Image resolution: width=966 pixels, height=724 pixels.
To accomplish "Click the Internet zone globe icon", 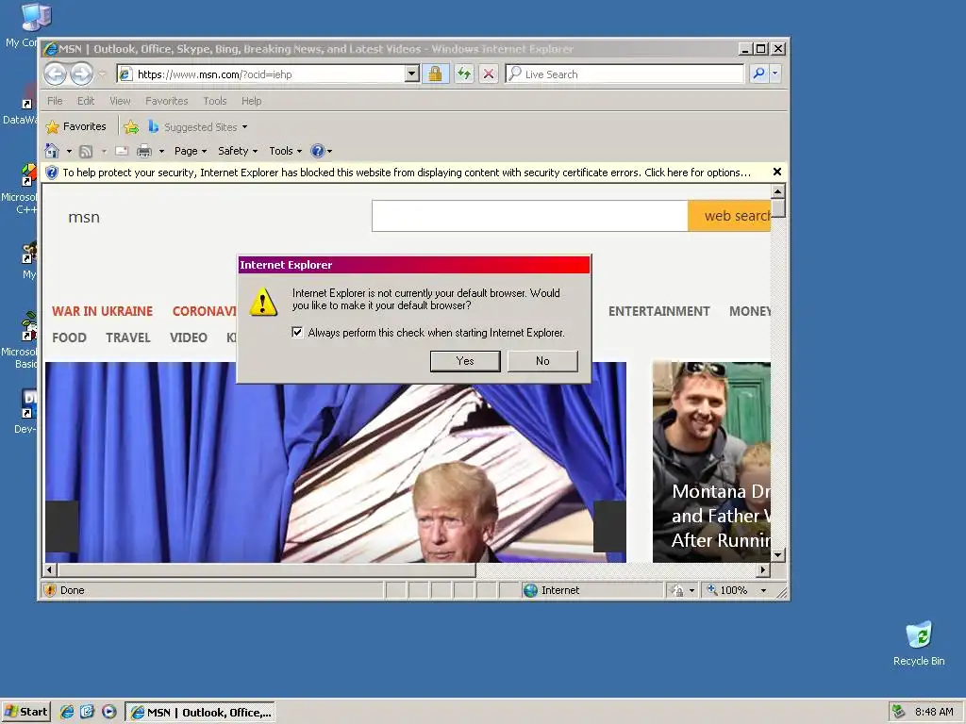I will pos(530,590).
